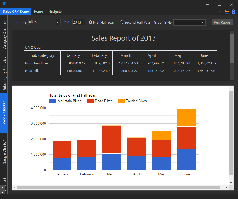Edit the Year input field
The width and height of the screenshot is (238, 199).
[79, 22]
